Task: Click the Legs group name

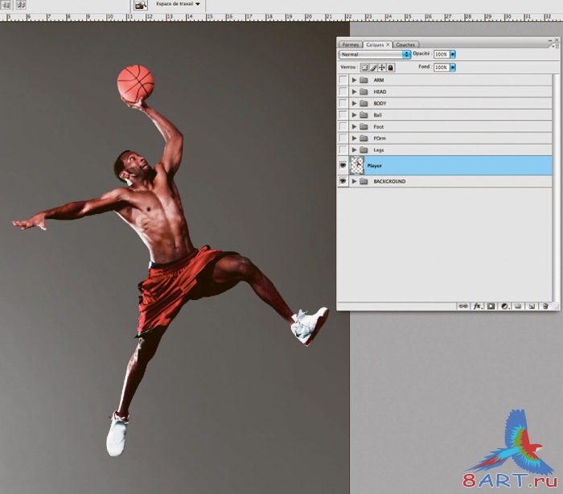Action: (379, 150)
